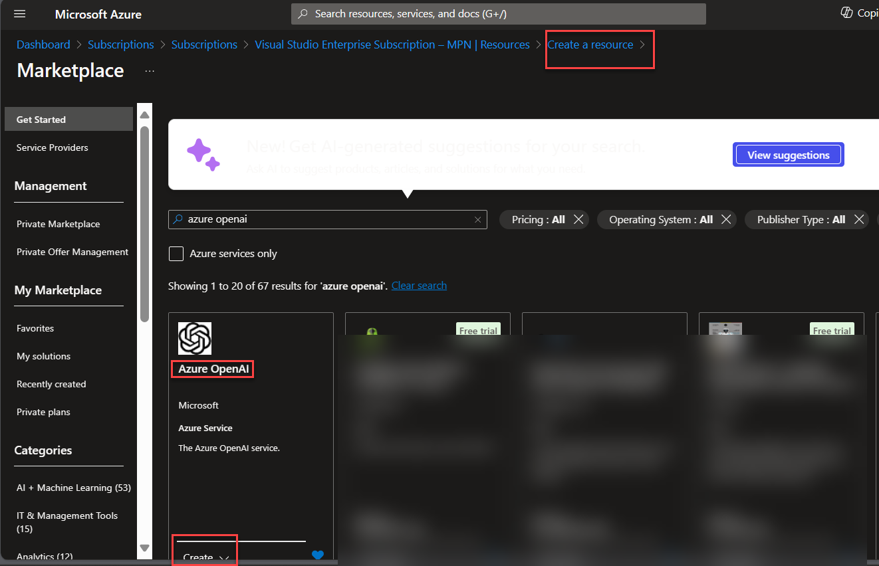This screenshot has width=879, height=566.
Task: Click the Microsoft publisher text on card
Action: (x=198, y=405)
